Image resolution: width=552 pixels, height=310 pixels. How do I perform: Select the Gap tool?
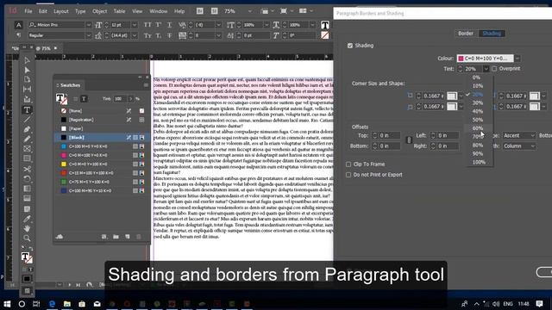click(x=27, y=90)
